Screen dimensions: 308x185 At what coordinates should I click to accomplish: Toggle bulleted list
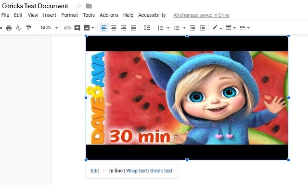pos(177,28)
